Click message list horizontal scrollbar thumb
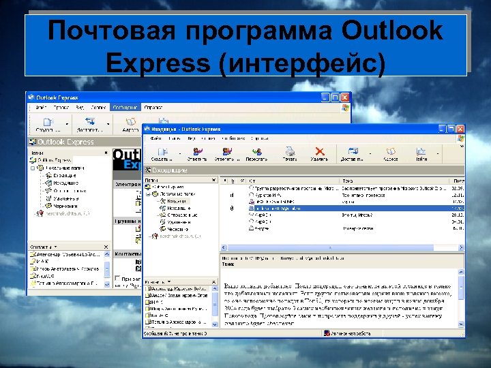The width and height of the screenshot is (491, 368). pyautogui.click(x=330, y=247)
